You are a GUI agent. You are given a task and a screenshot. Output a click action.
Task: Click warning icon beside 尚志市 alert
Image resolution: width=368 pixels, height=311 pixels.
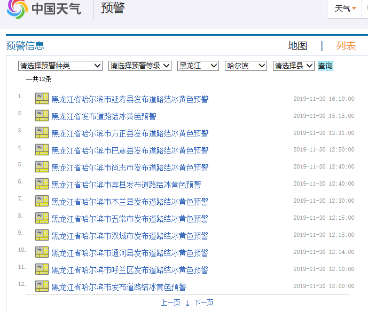pyautogui.click(x=42, y=167)
